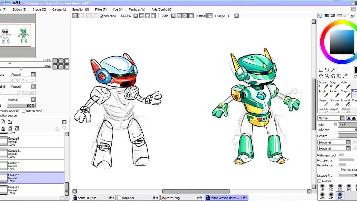
Task: Select the eyedropper color picker tool
Action: tap(345, 76)
